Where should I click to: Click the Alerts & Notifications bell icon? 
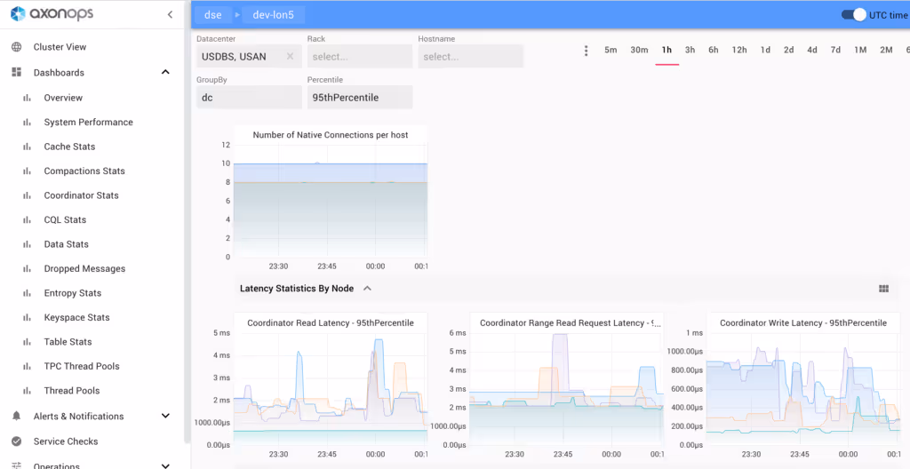pyautogui.click(x=17, y=417)
